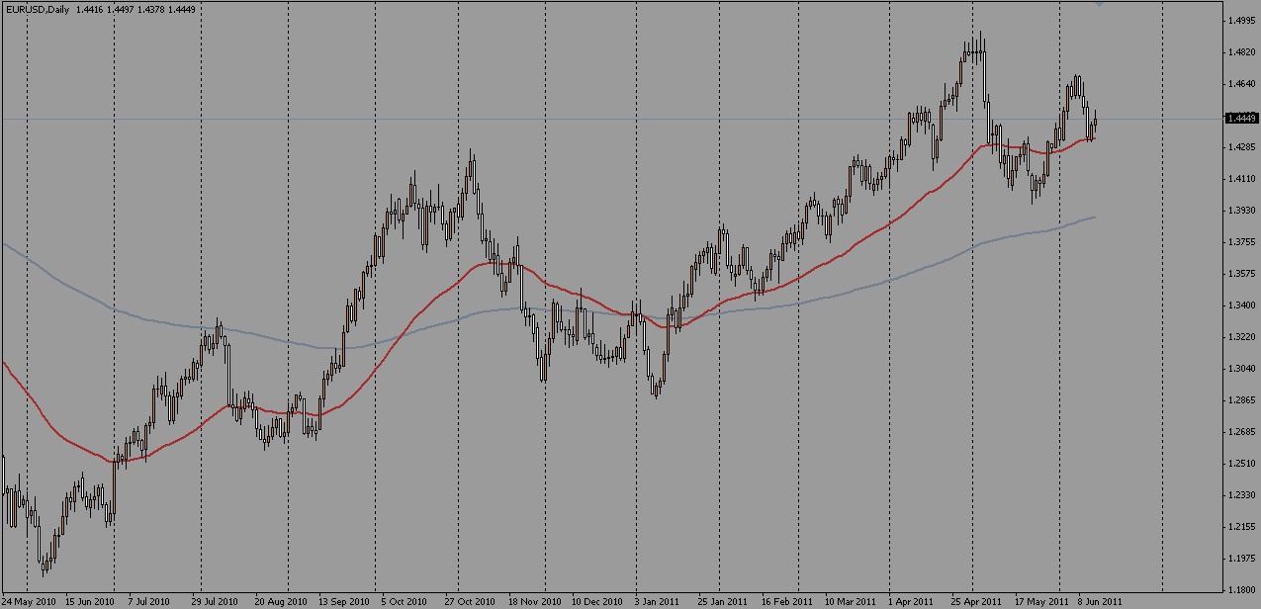Click the 1.4285 price axis label
1261x609 pixels.
tap(1242, 147)
